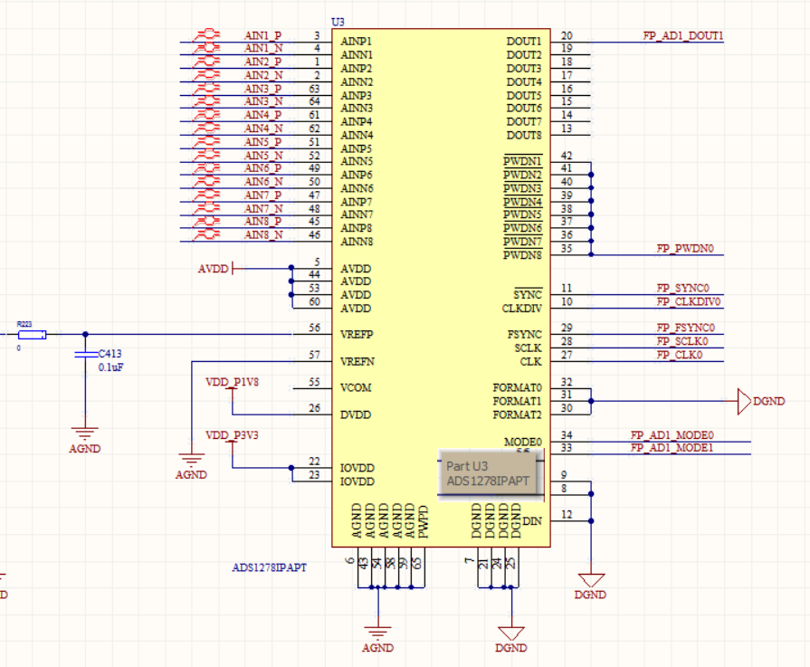Viewport: 810px width, 667px height.
Task: Select the AIN1_N net label
Action: (x=263, y=49)
